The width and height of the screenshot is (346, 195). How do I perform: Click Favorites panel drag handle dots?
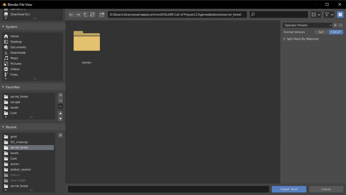(x=62, y=87)
